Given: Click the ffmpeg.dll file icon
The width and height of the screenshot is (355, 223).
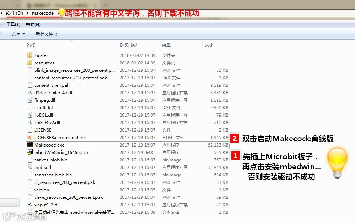Looking at the screenshot, I should point(30,100).
